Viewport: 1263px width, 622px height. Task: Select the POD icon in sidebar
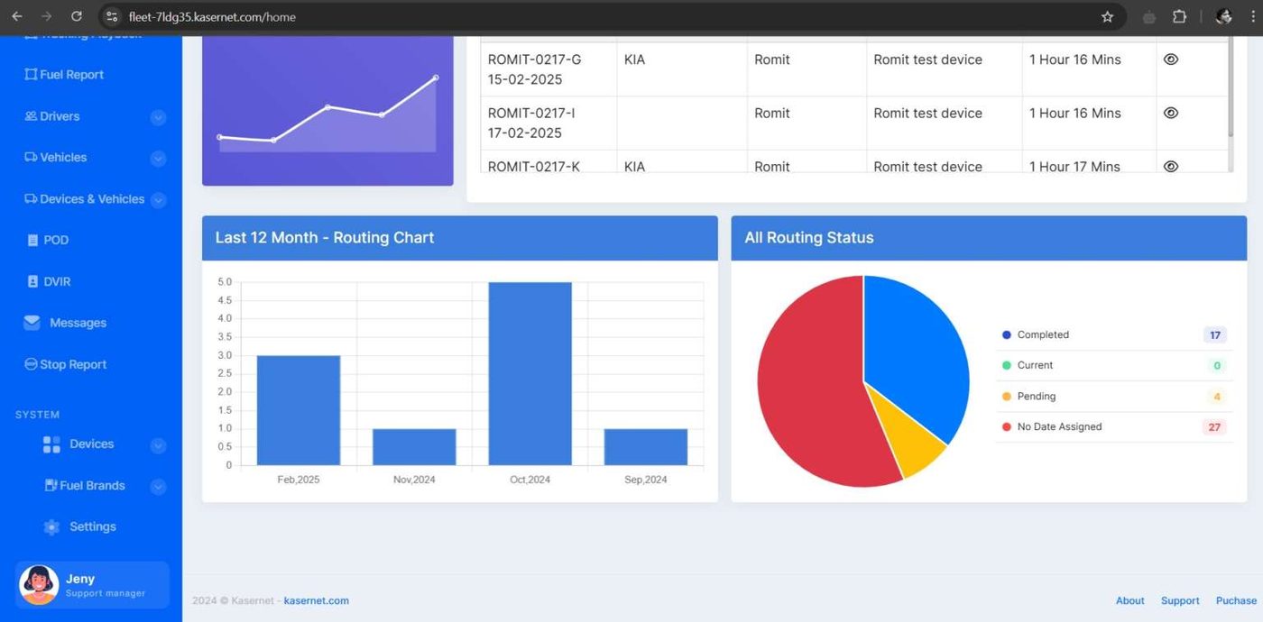point(33,240)
